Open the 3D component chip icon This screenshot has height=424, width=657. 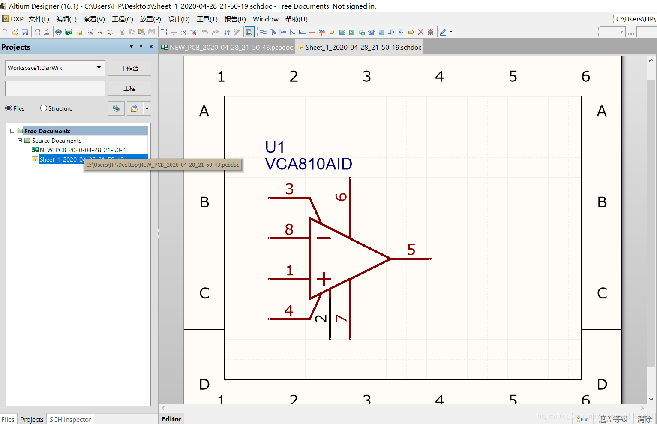click(59, 32)
